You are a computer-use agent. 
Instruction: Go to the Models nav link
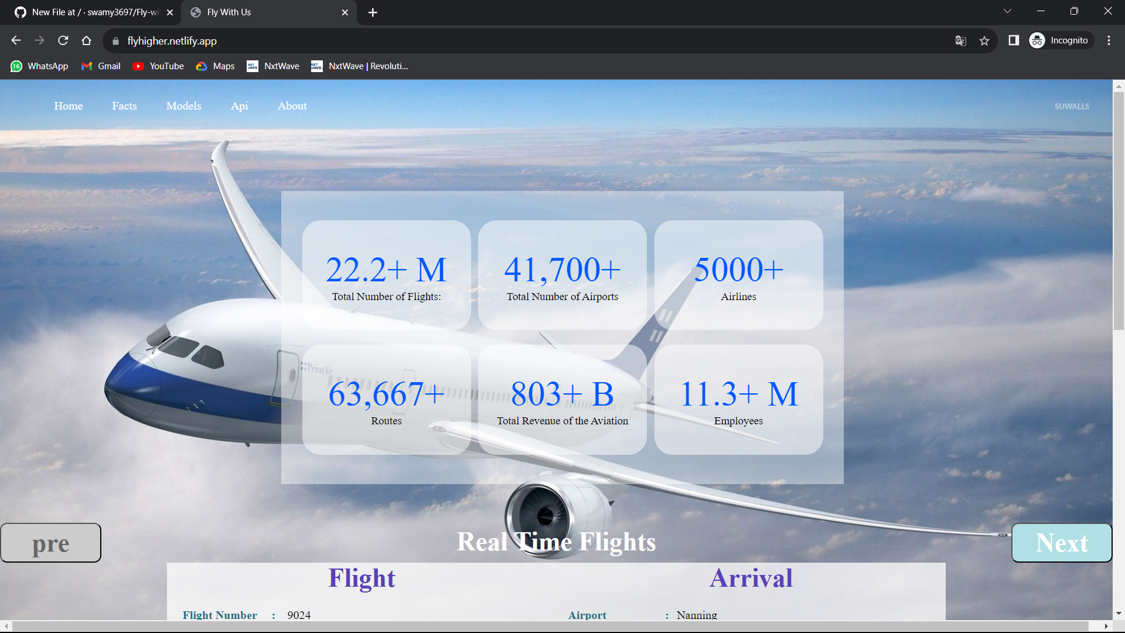[183, 106]
